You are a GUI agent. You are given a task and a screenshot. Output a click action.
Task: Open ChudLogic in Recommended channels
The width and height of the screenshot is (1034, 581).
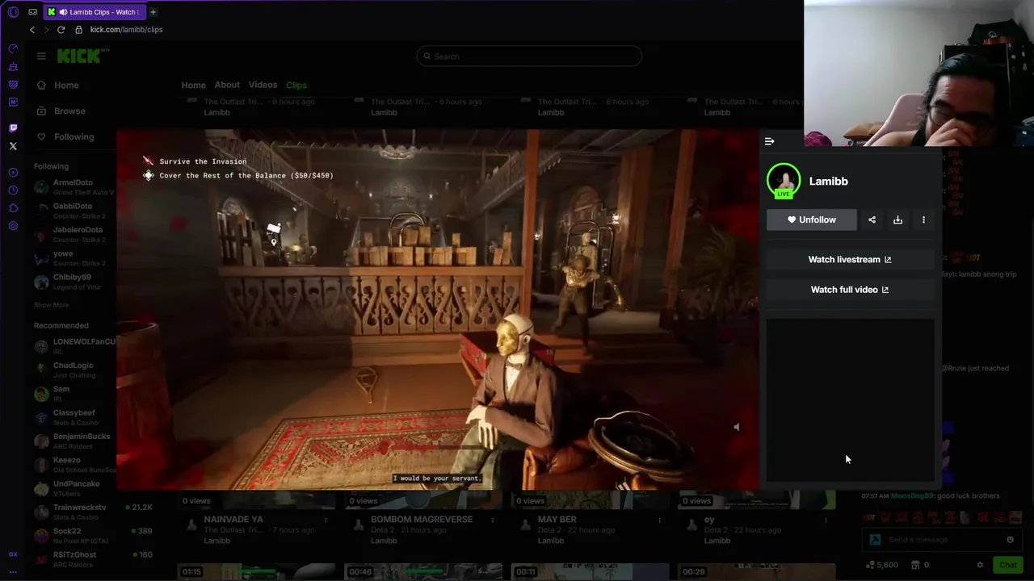[74, 370]
